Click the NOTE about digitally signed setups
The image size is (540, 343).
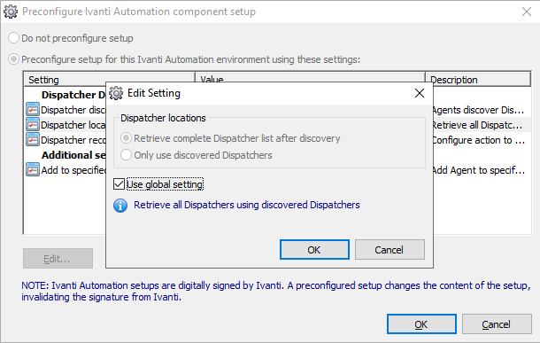point(275,292)
